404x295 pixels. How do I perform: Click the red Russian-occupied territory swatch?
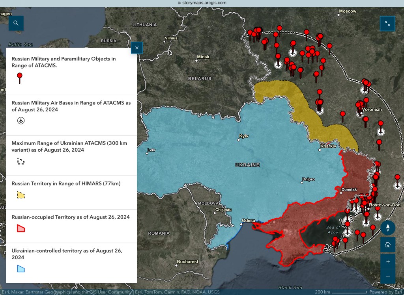click(x=21, y=228)
